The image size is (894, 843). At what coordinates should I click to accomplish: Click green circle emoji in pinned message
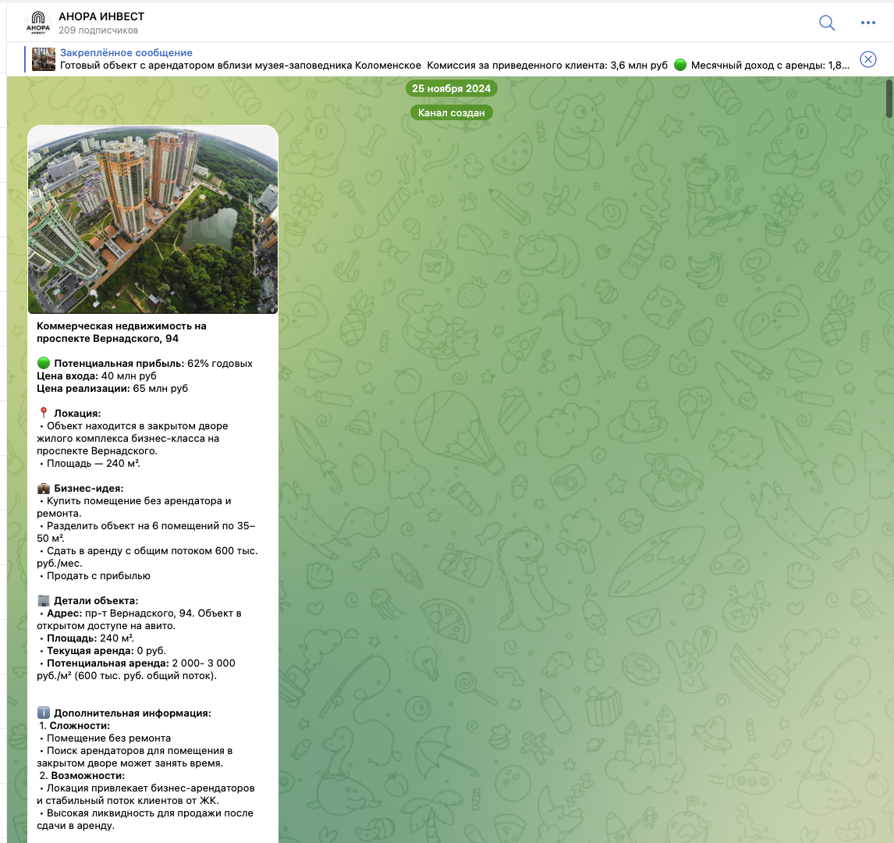pyautogui.click(x=679, y=66)
